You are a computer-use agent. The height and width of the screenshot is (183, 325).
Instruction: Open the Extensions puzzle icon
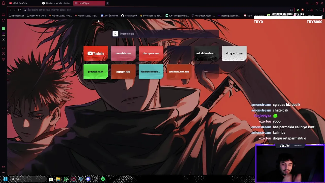click(307, 10)
